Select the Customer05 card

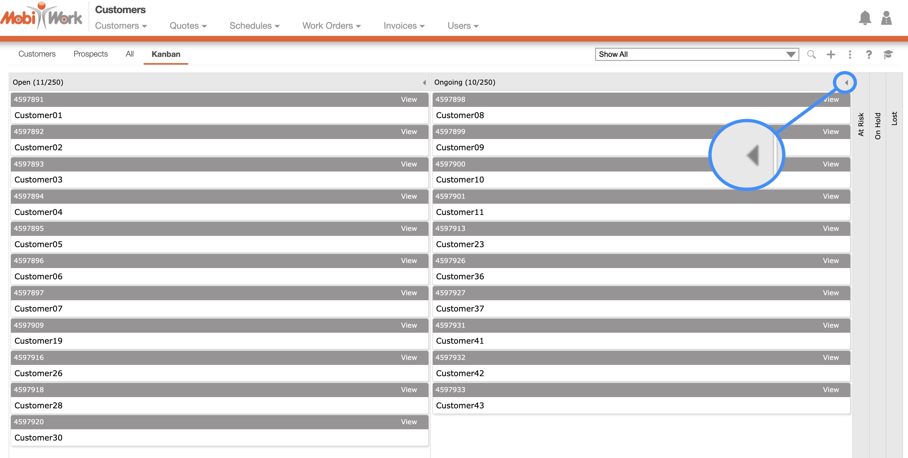click(x=219, y=244)
